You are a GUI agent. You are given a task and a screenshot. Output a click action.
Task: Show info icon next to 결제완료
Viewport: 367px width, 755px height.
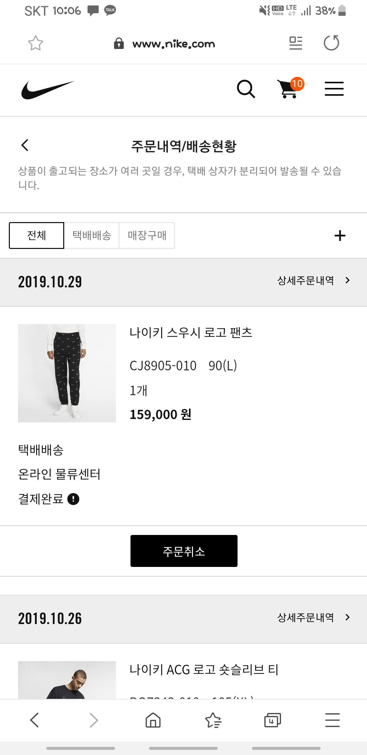[x=73, y=499]
